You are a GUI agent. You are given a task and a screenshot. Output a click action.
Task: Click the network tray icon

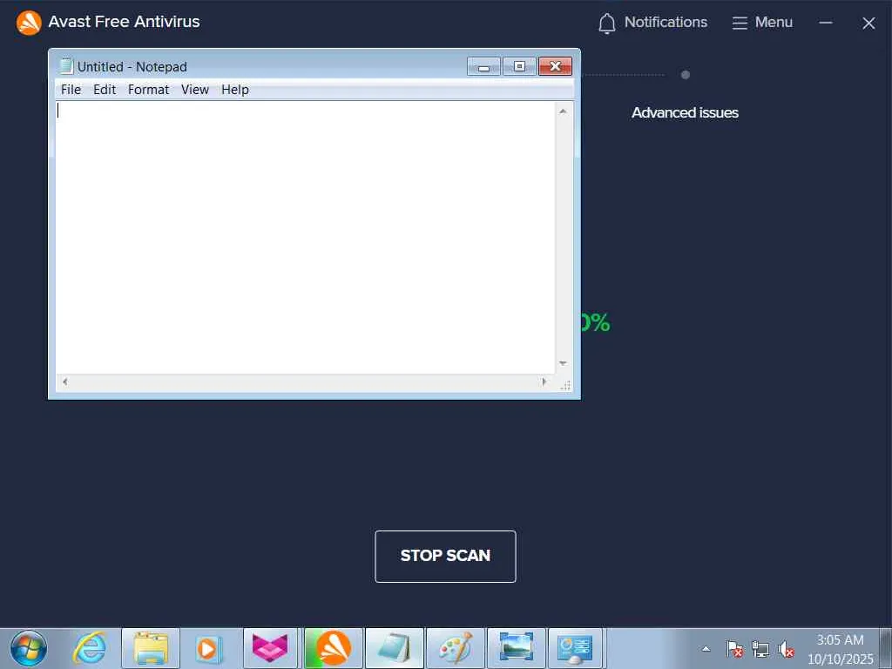click(760, 649)
